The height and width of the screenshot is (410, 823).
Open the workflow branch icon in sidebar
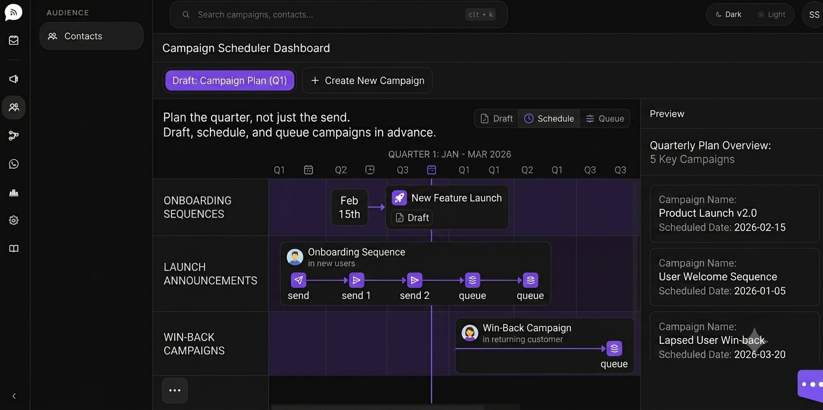point(14,136)
